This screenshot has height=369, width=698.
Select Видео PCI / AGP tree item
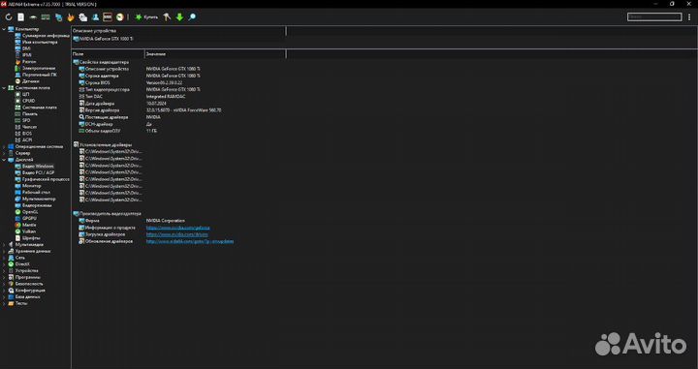point(35,172)
